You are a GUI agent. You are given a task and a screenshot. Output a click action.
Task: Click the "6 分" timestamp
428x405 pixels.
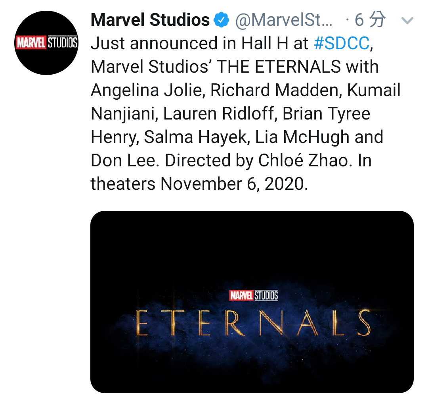[370, 20]
